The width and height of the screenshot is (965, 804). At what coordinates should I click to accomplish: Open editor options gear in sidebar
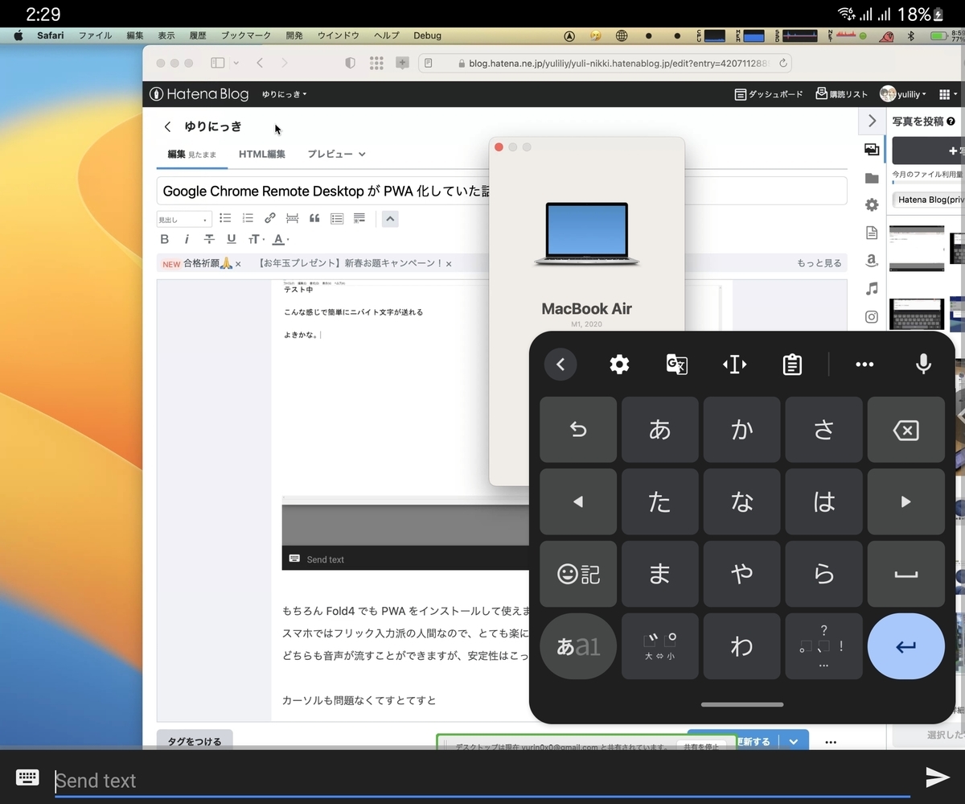[x=872, y=205]
